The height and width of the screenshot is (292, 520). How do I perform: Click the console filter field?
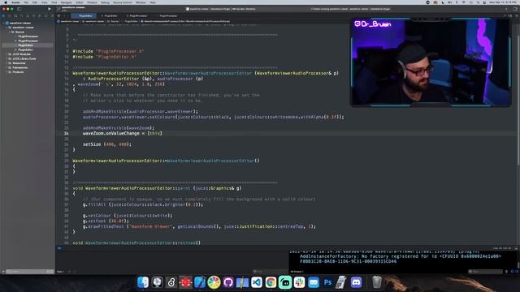coord(486,272)
